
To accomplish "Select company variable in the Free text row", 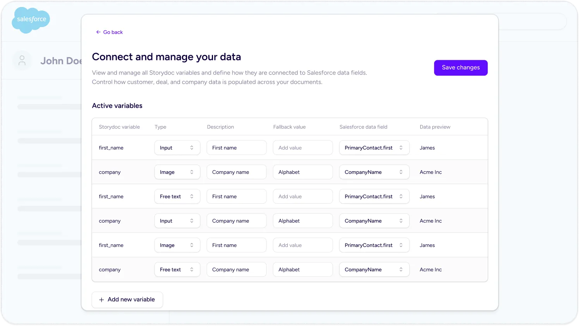I will click(x=110, y=269).
